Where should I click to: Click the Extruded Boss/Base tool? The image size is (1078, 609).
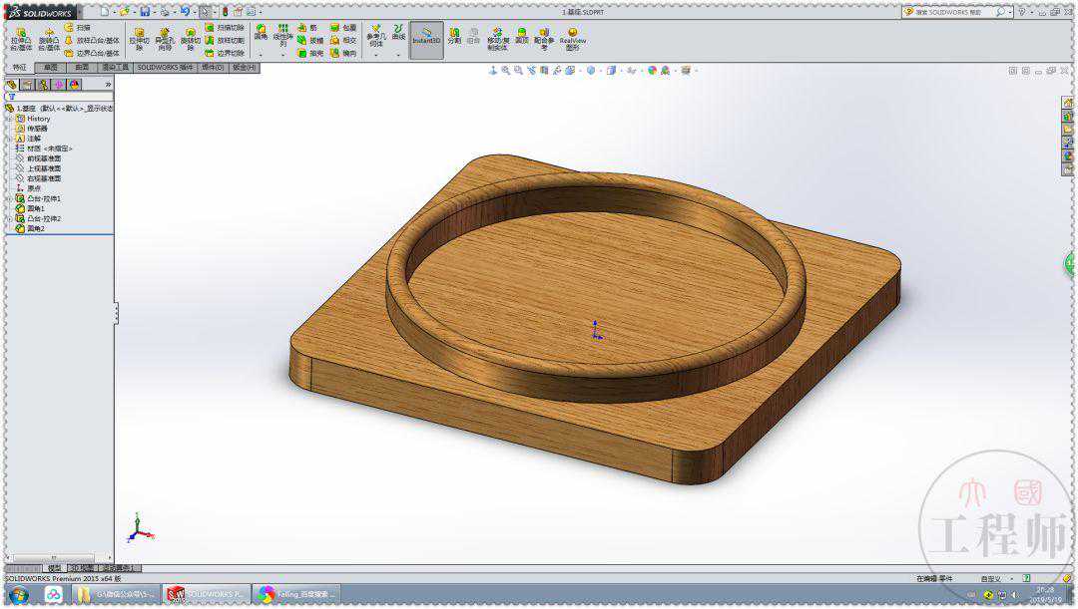pos(21,38)
